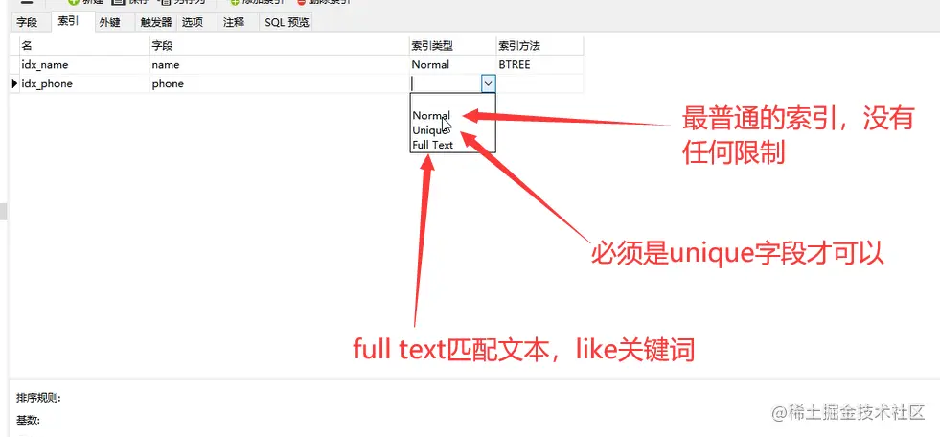Select the idx_name index name cell
Screen dimensions: 940x437
(84, 65)
